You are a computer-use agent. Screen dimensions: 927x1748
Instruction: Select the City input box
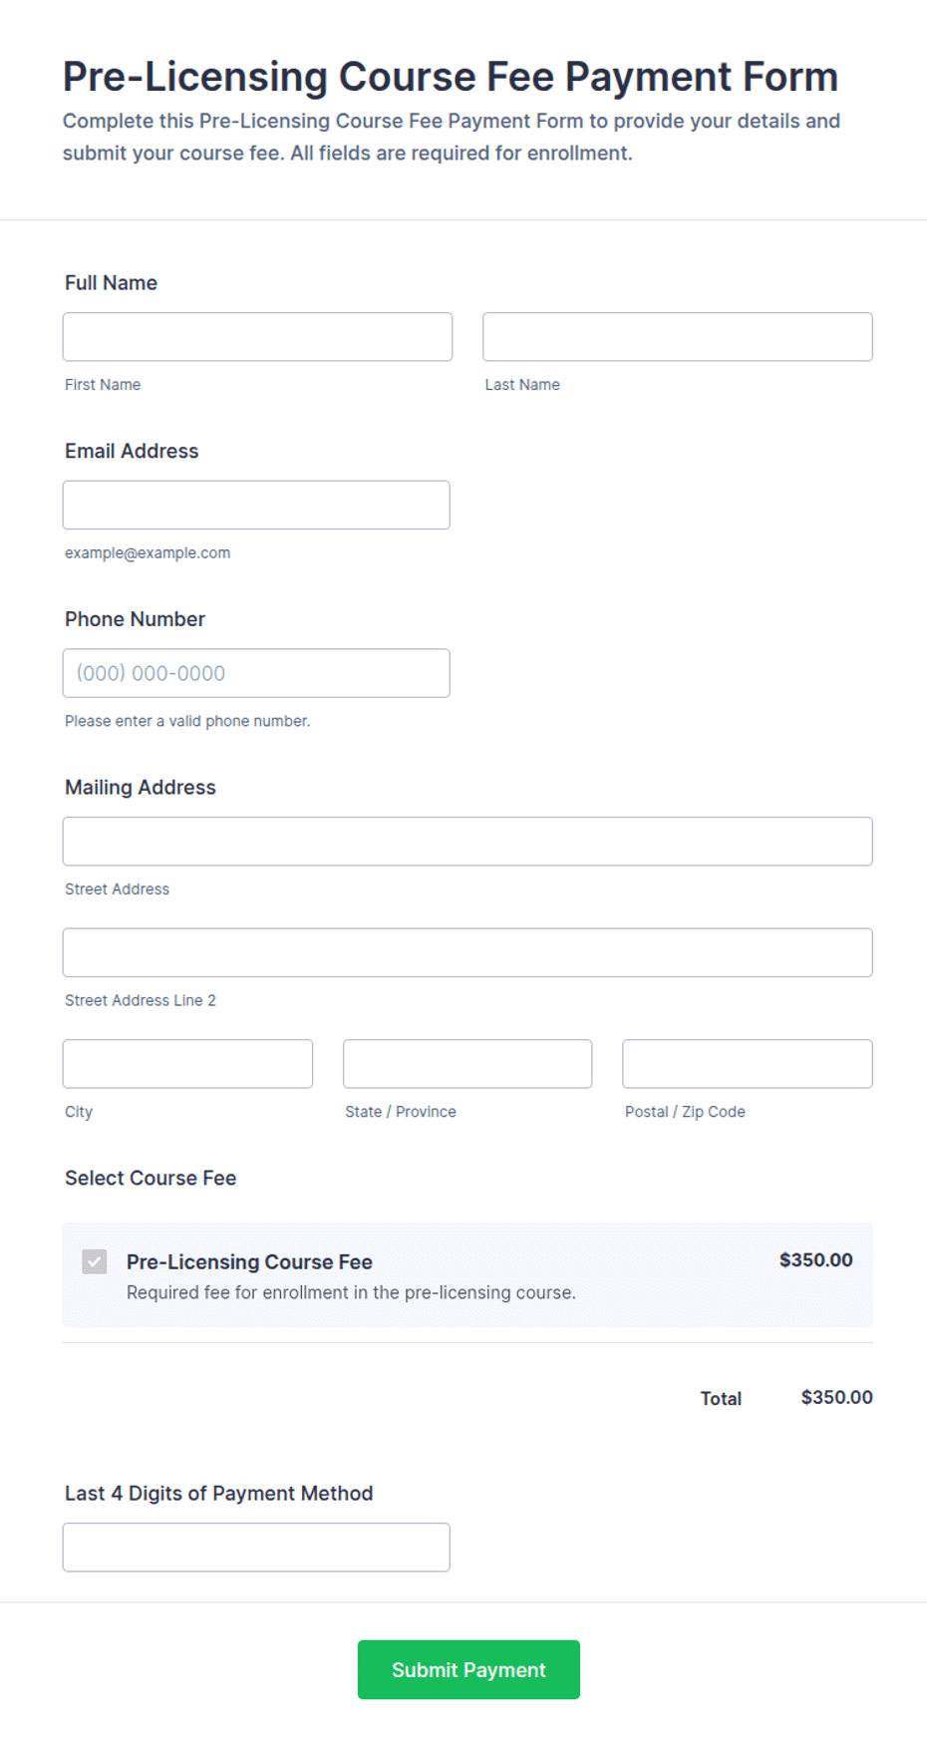click(x=187, y=1064)
